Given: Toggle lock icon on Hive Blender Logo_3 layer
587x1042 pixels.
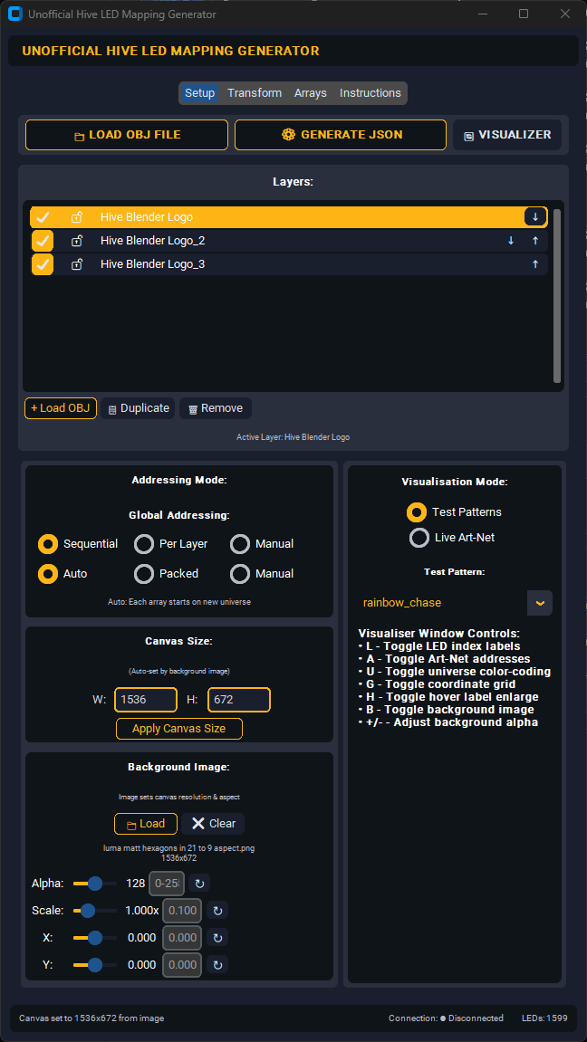Looking at the screenshot, I should (77, 264).
